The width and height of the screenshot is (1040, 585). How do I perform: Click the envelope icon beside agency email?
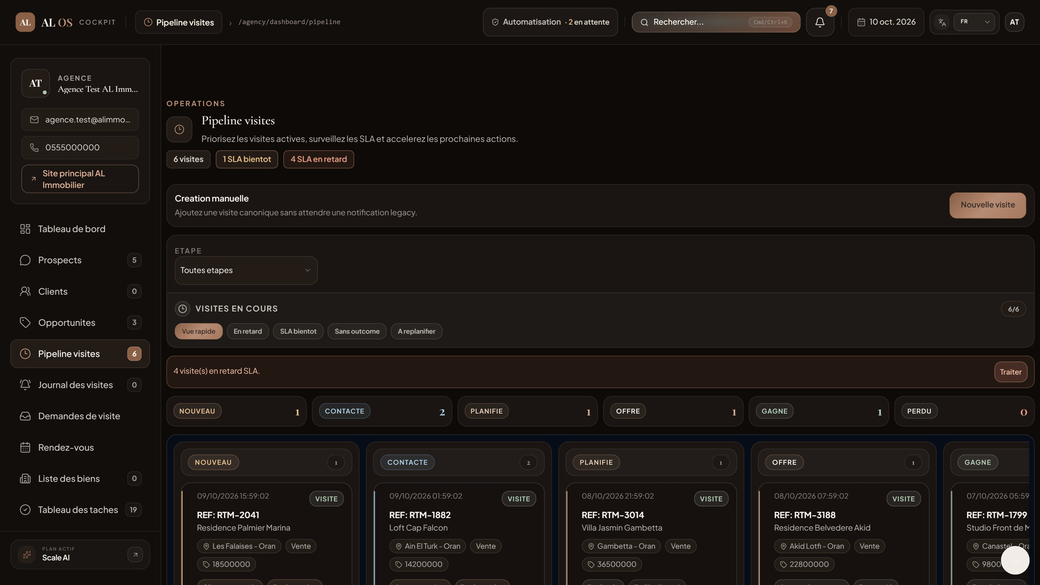click(x=34, y=120)
